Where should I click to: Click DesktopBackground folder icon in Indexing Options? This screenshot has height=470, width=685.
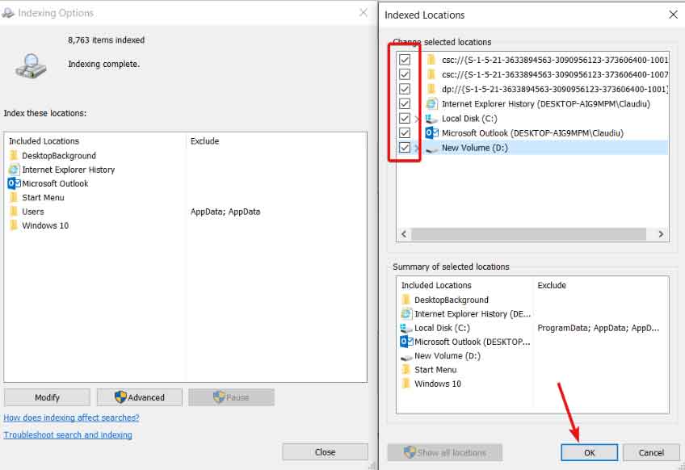click(x=13, y=156)
